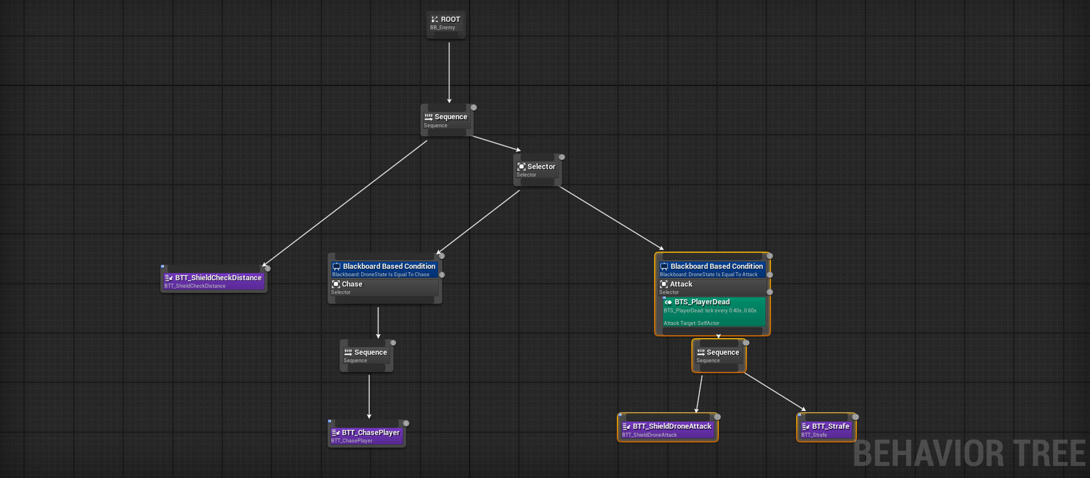
Task: Click the Chase selector icon
Action: click(x=336, y=284)
